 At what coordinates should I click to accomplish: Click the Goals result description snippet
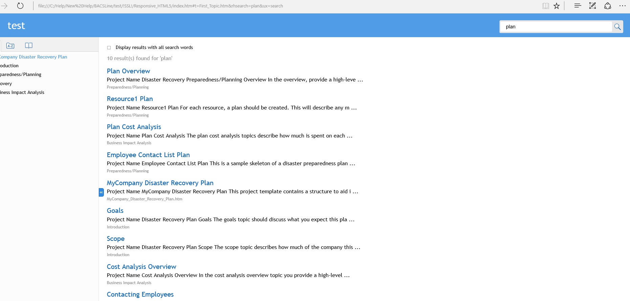(x=231, y=220)
